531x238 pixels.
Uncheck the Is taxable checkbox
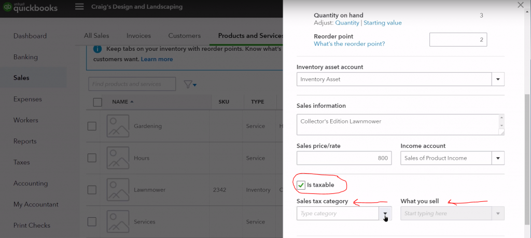pos(301,185)
